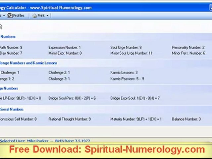The image size is (212, 159).
Task: Click the Balance Number: 3 entry
Action: 186,119
